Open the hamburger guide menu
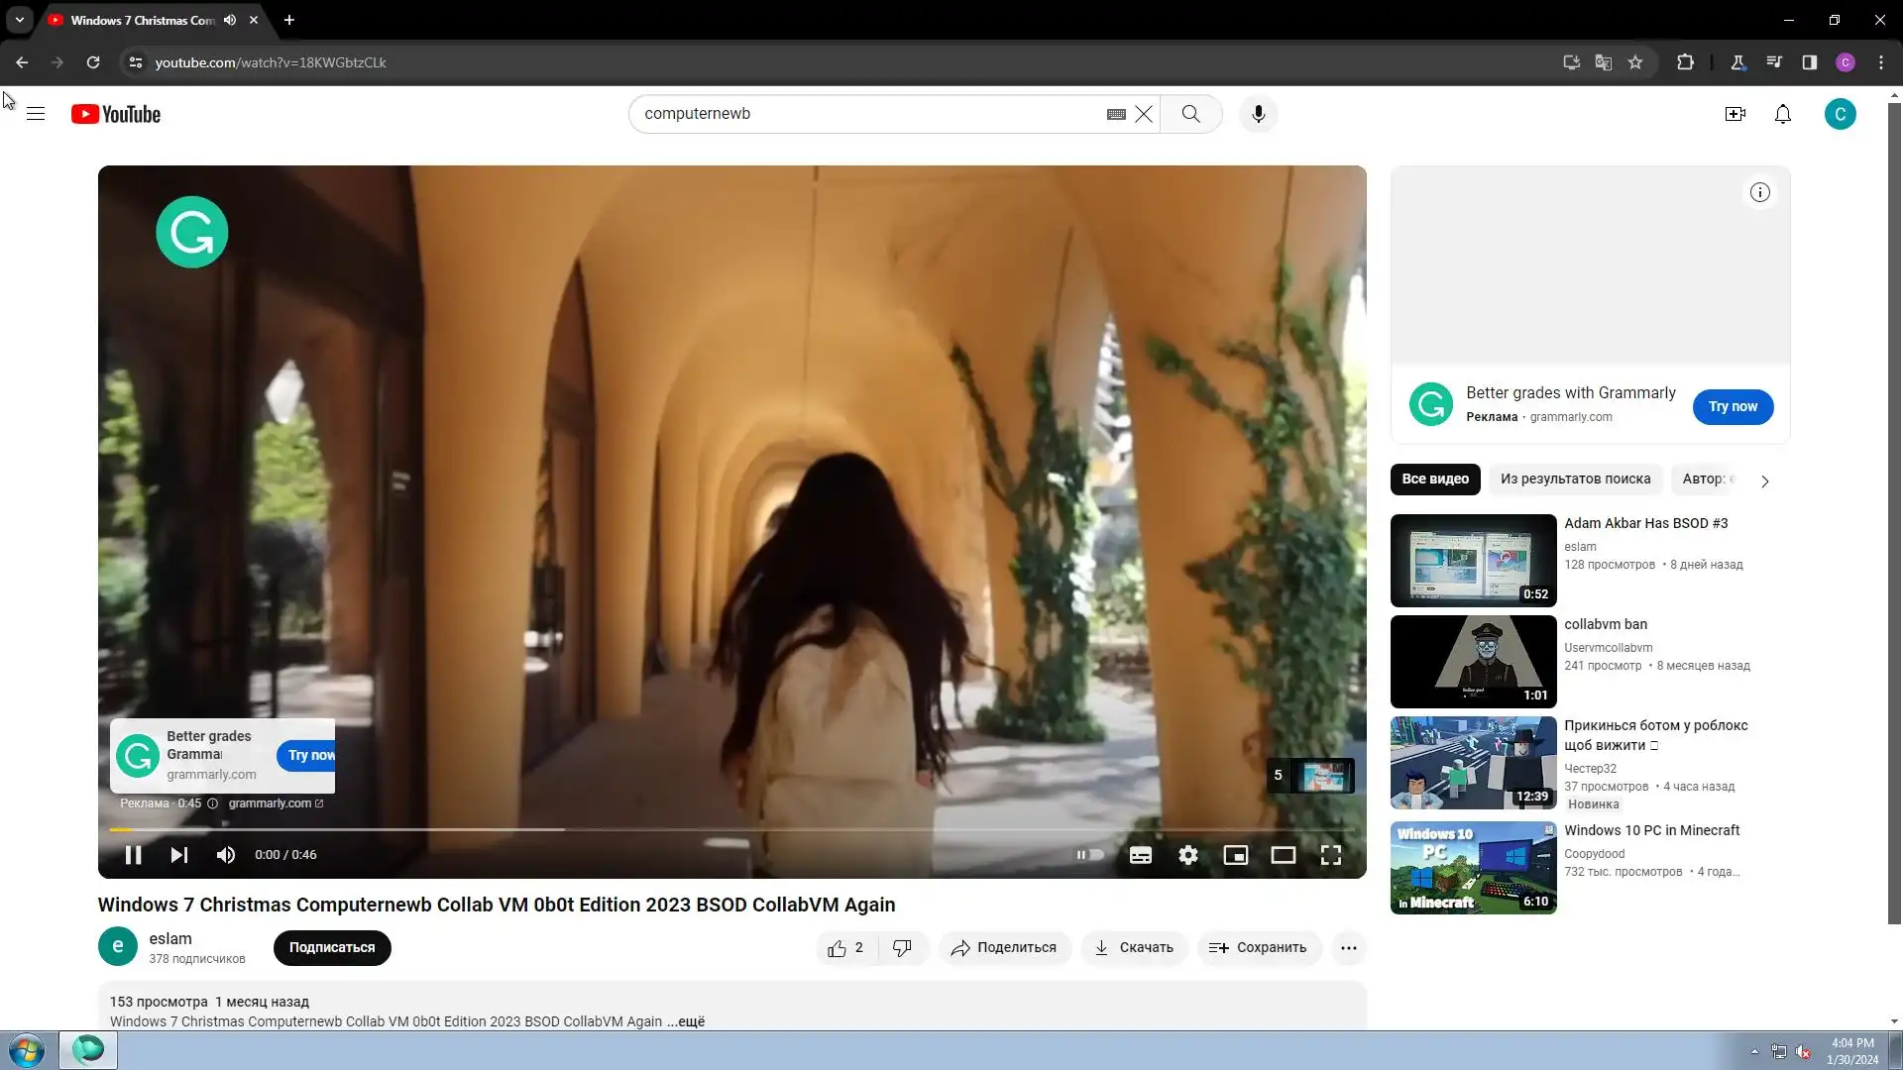Viewport: 1903px width, 1070px height. pos(36,114)
